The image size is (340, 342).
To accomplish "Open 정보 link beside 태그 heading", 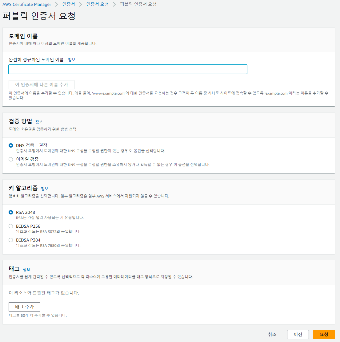I will coord(26,270).
